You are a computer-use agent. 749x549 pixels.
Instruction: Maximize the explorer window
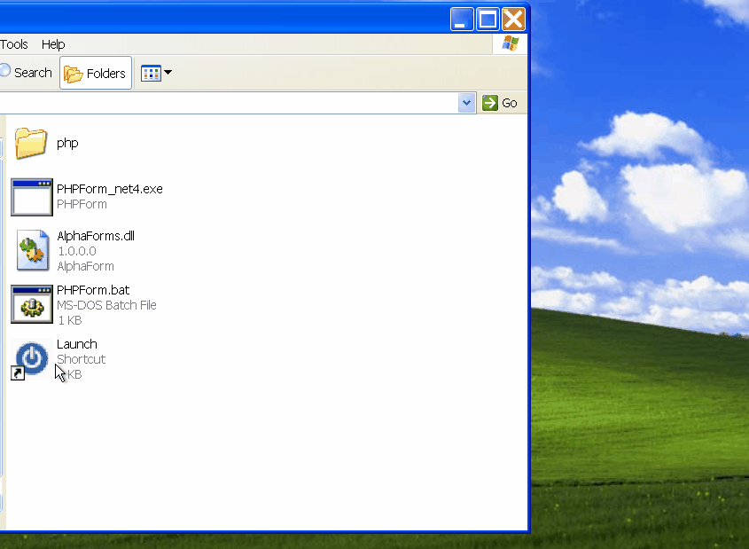point(488,20)
